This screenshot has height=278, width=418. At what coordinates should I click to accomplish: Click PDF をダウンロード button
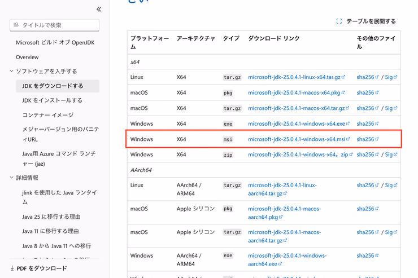pos(38,268)
